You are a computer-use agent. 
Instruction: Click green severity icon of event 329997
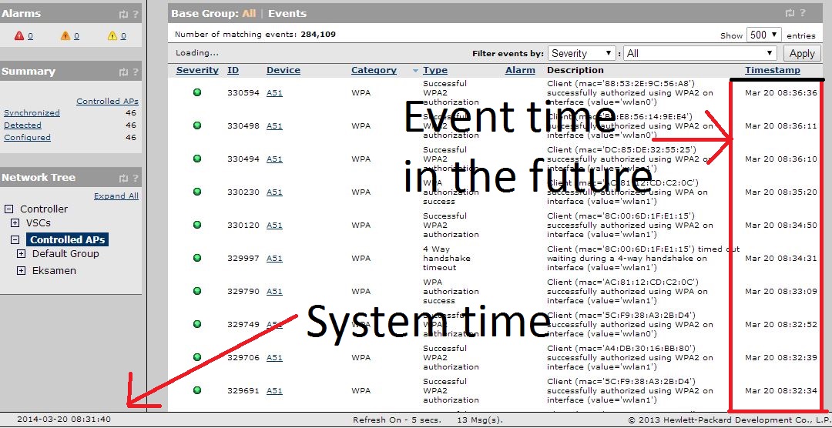point(197,258)
